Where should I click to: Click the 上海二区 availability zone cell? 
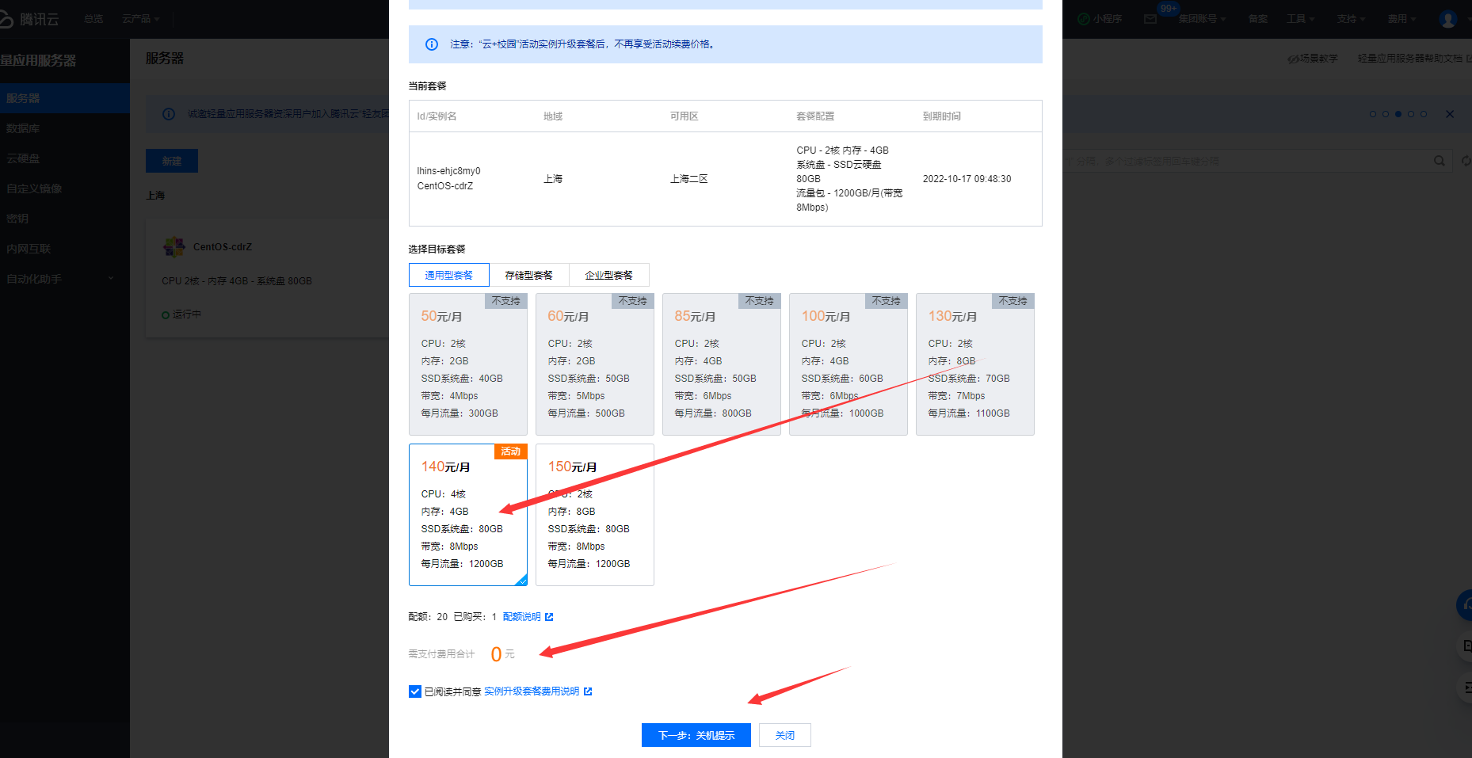689,179
